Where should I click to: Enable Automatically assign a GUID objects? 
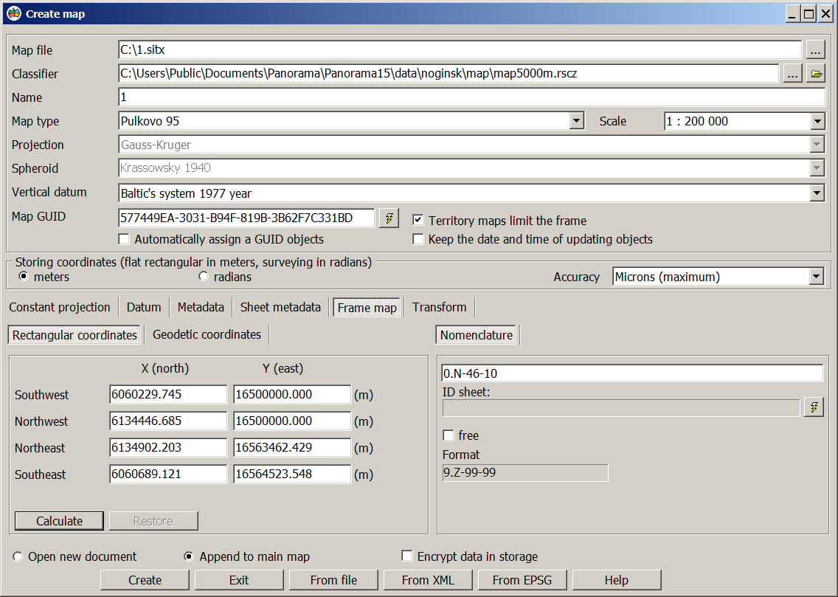[x=124, y=239]
